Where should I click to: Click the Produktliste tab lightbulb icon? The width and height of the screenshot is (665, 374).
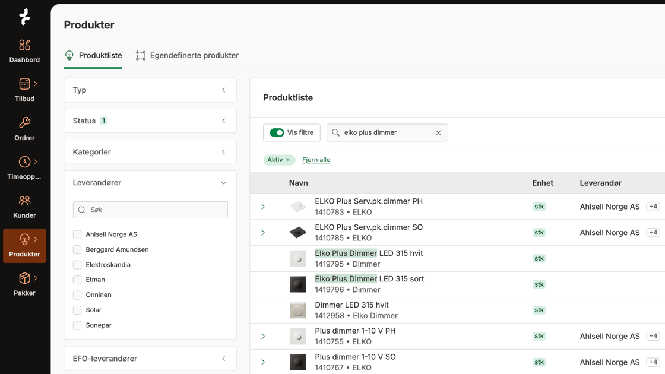pyautogui.click(x=69, y=56)
